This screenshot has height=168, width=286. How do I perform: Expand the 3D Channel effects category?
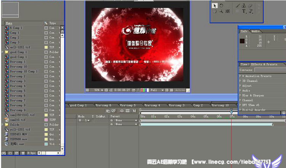tap(240, 81)
